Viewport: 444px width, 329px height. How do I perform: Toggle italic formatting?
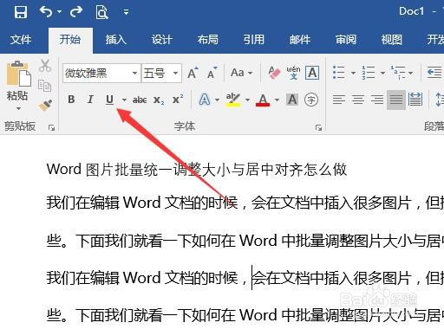[90, 100]
